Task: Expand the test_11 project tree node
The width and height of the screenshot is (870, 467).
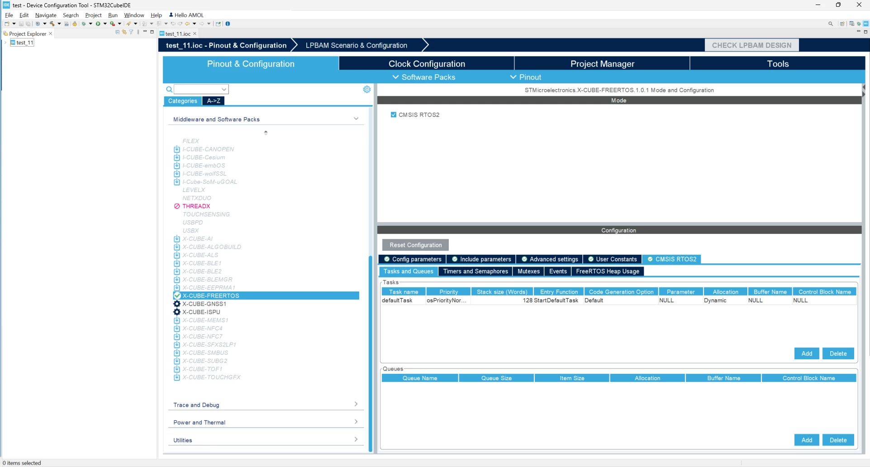Action: (x=5, y=43)
